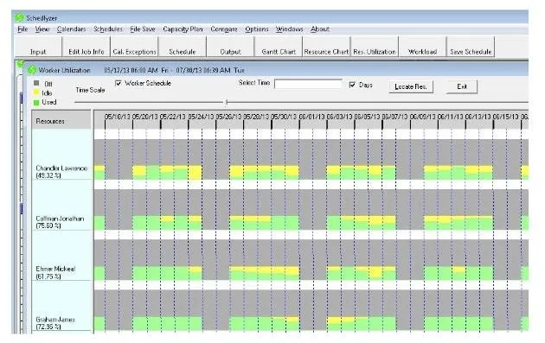Run Schedule from the toolbar
This screenshot has width=545, height=343.
pos(183,47)
